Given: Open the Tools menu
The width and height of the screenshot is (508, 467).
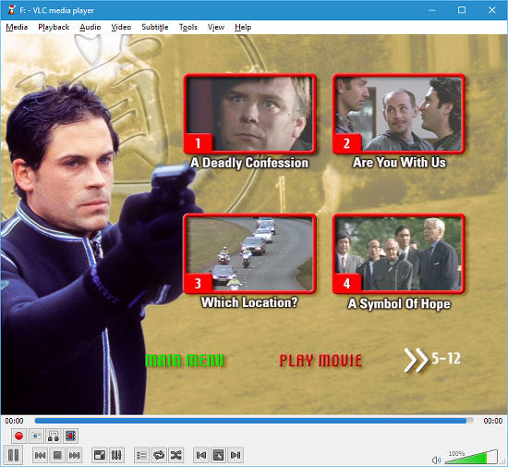Looking at the screenshot, I should 187,27.
